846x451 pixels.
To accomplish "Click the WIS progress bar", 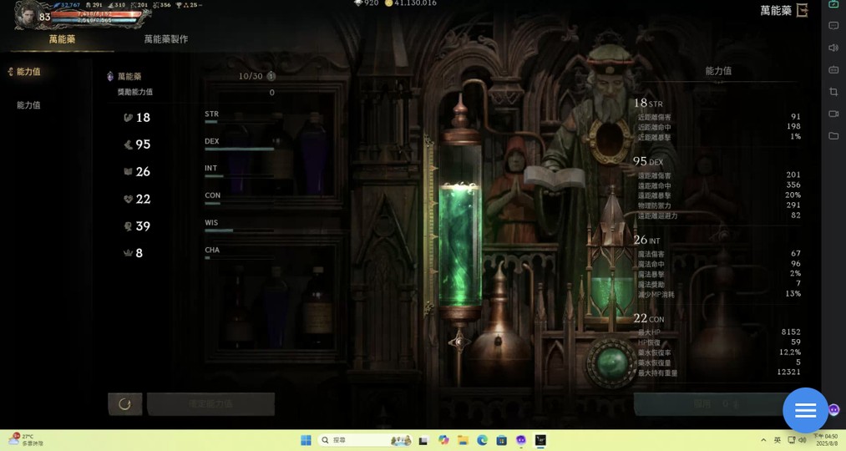I will point(240,231).
